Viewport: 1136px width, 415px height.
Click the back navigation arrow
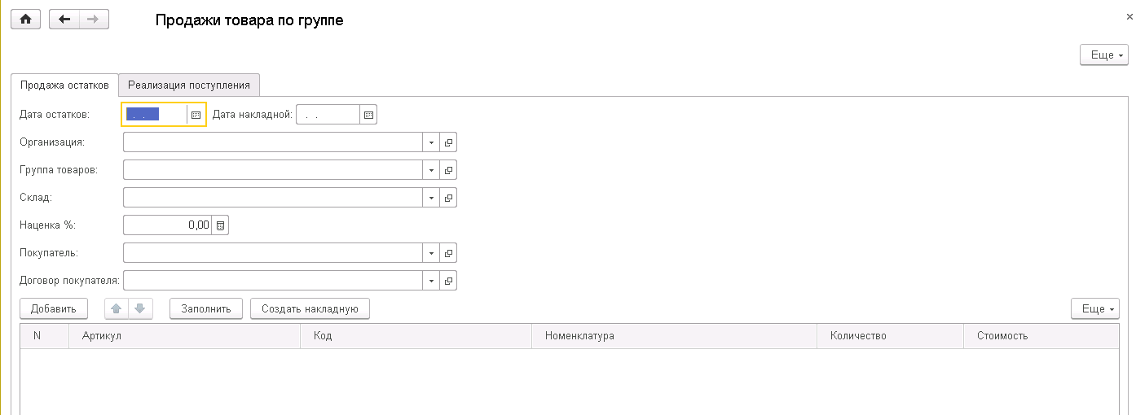click(64, 20)
